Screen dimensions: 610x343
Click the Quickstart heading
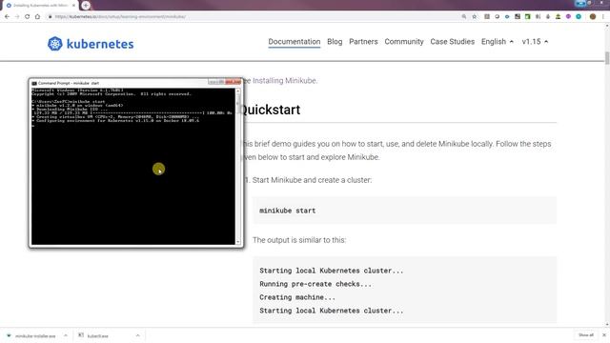(271, 110)
